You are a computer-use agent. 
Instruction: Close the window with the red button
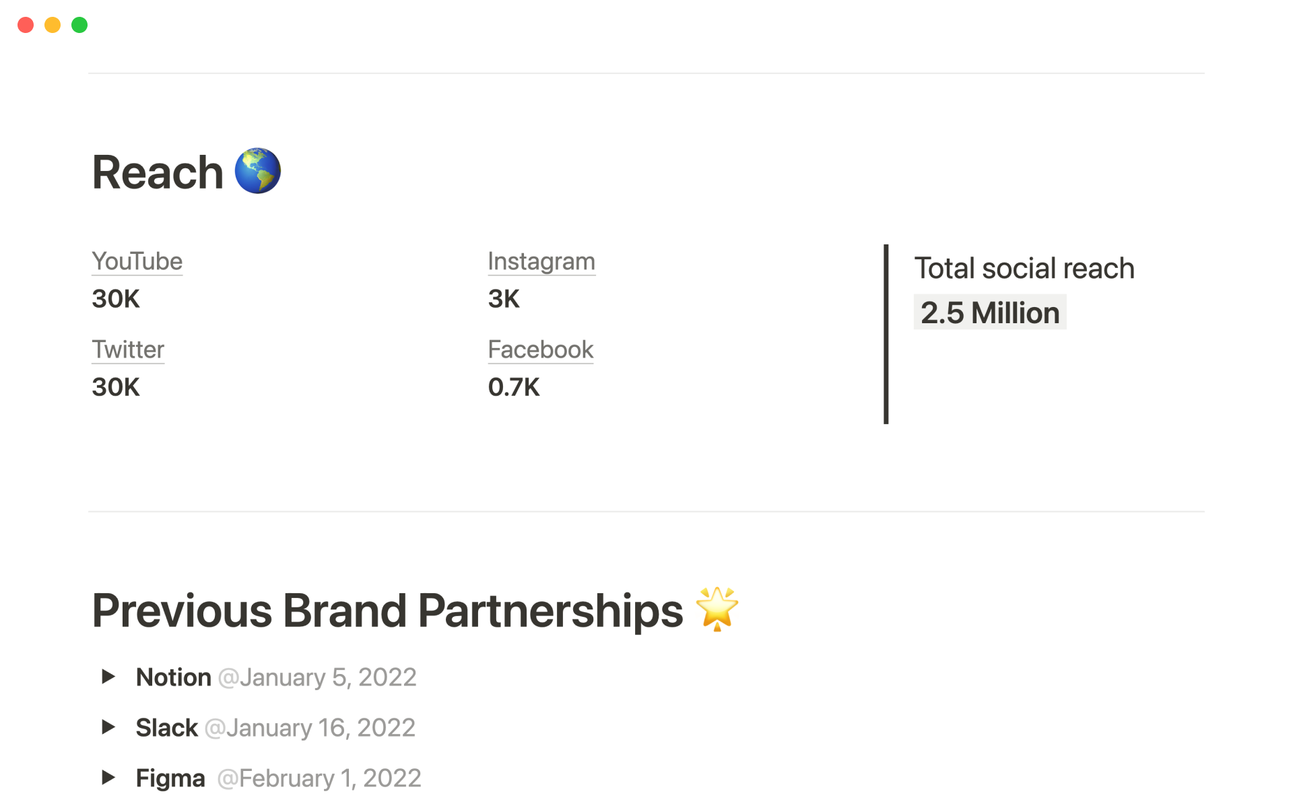26,25
